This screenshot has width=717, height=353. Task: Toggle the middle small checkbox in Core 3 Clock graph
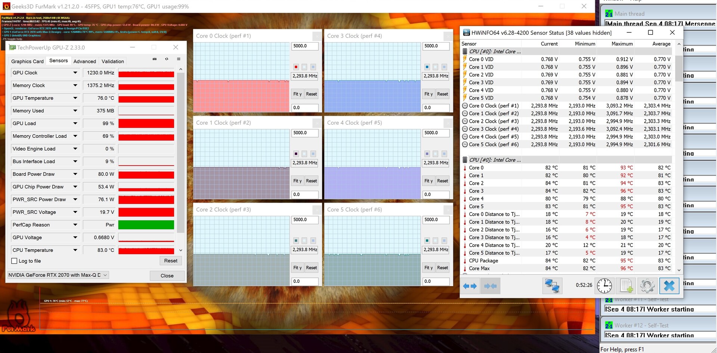click(x=435, y=67)
